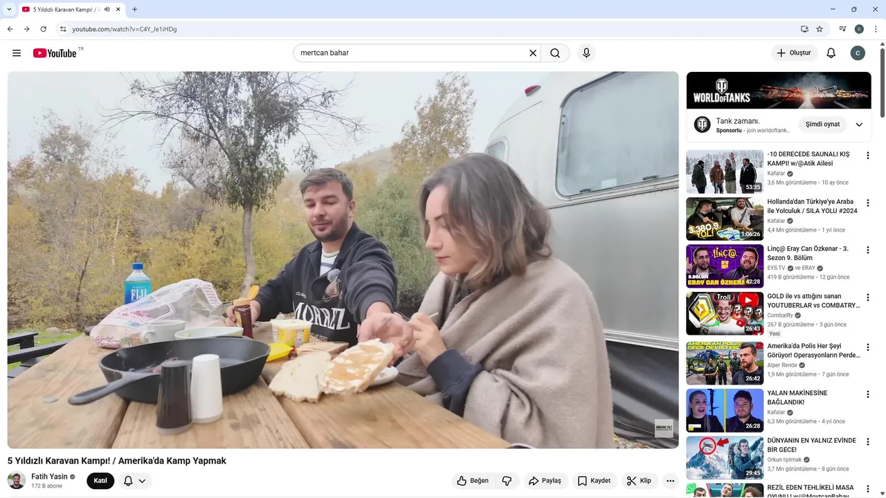Viewport: 886px width, 498px height.
Task: Go to the YouTube home logo
Action: click(55, 53)
